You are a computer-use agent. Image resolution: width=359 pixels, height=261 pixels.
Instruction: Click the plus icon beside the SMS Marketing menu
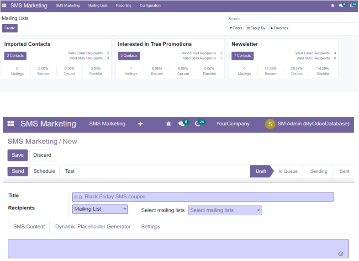(x=140, y=124)
